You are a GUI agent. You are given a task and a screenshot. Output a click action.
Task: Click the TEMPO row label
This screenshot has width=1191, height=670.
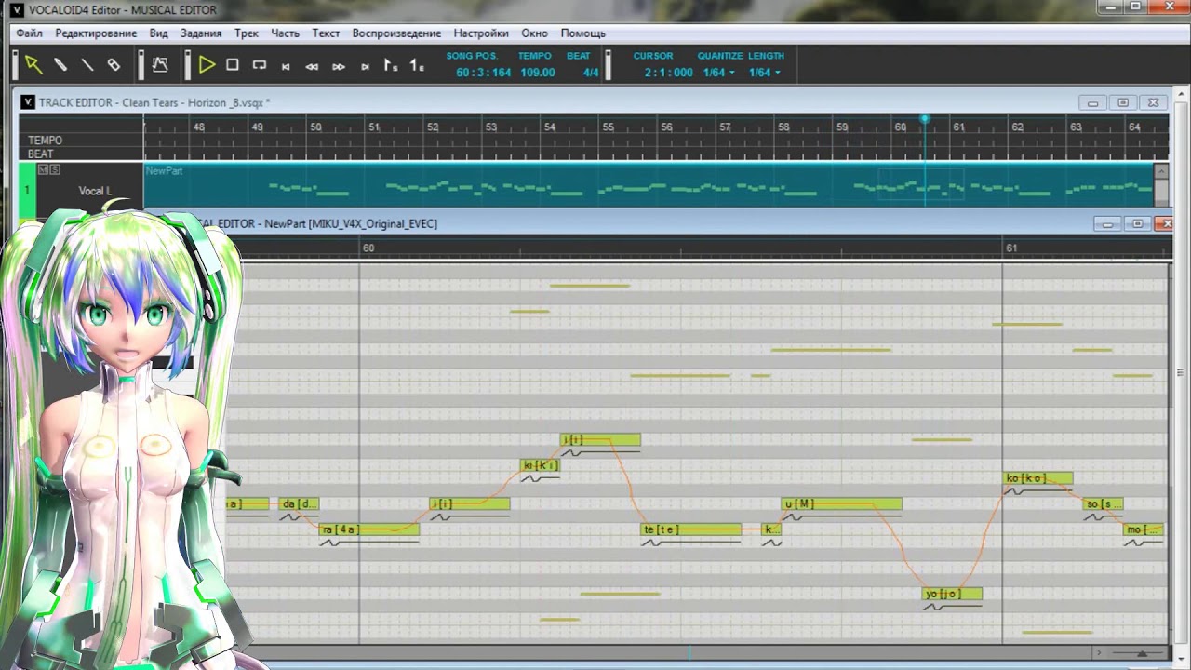click(x=46, y=141)
